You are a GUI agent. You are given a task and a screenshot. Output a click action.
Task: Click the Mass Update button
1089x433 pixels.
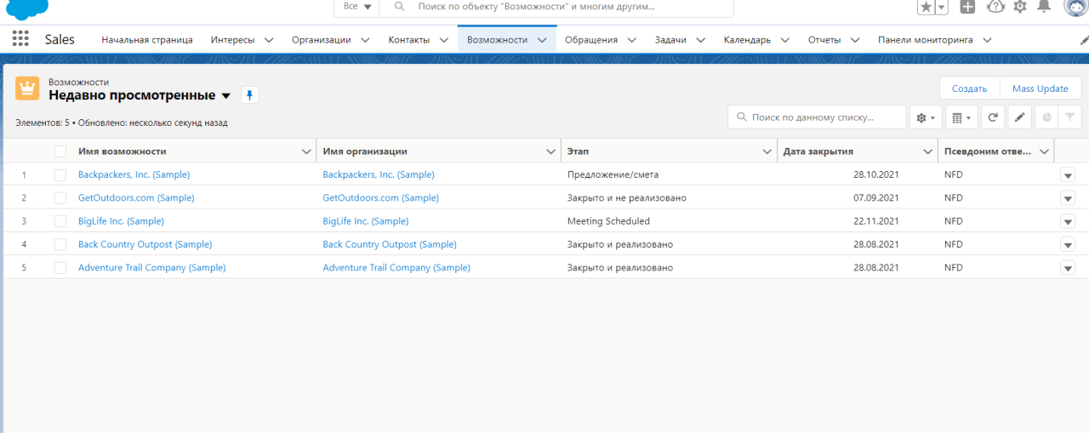pyautogui.click(x=1040, y=88)
